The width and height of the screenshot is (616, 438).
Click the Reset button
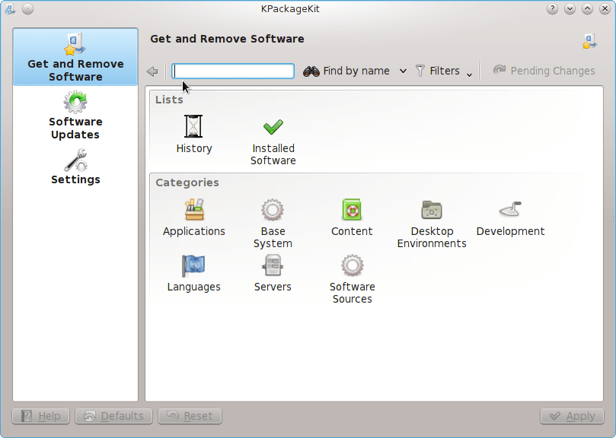pos(190,416)
